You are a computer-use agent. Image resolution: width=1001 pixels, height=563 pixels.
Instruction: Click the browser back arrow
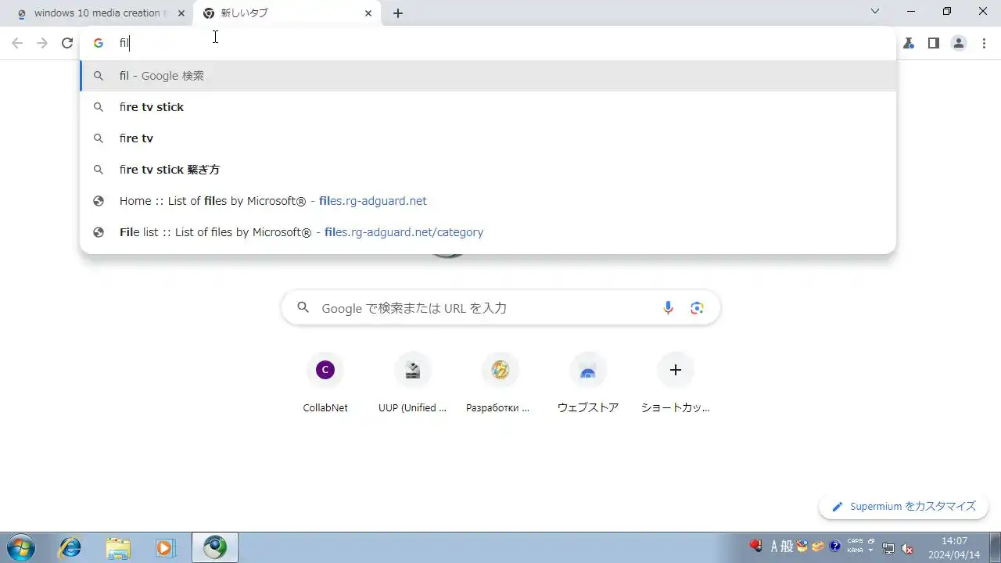tap(17, 43)
